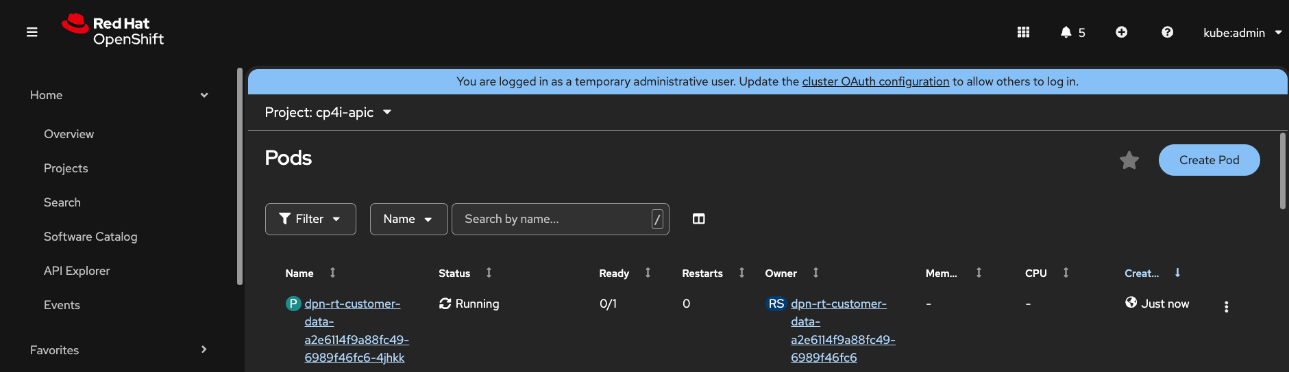The width and height of the screenshot is (1289, 372).
Task: Open Search in the sidebar
Action: pos(62,202)
